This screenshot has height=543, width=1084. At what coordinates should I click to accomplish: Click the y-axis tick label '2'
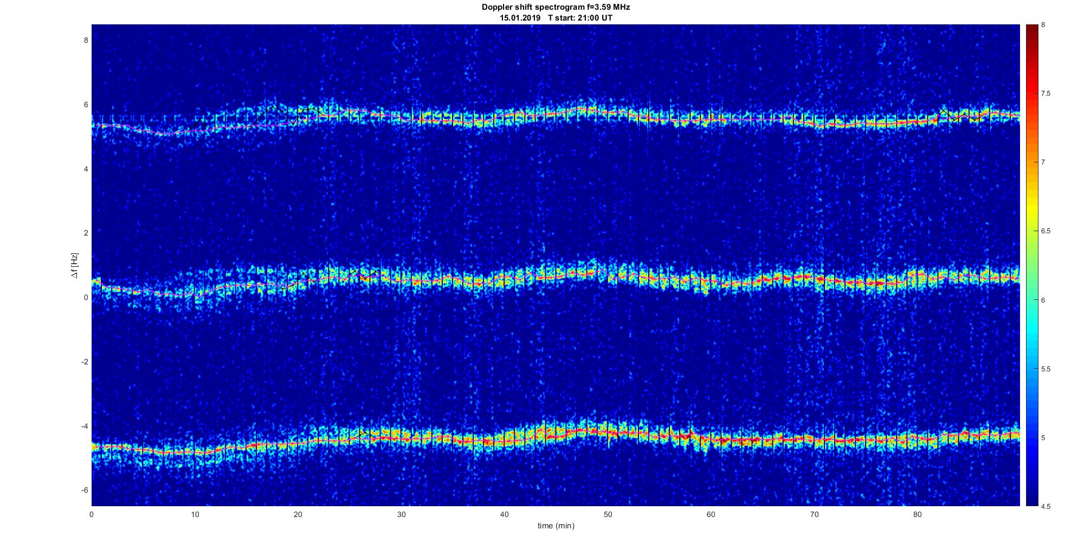click(x=86, y=233)
